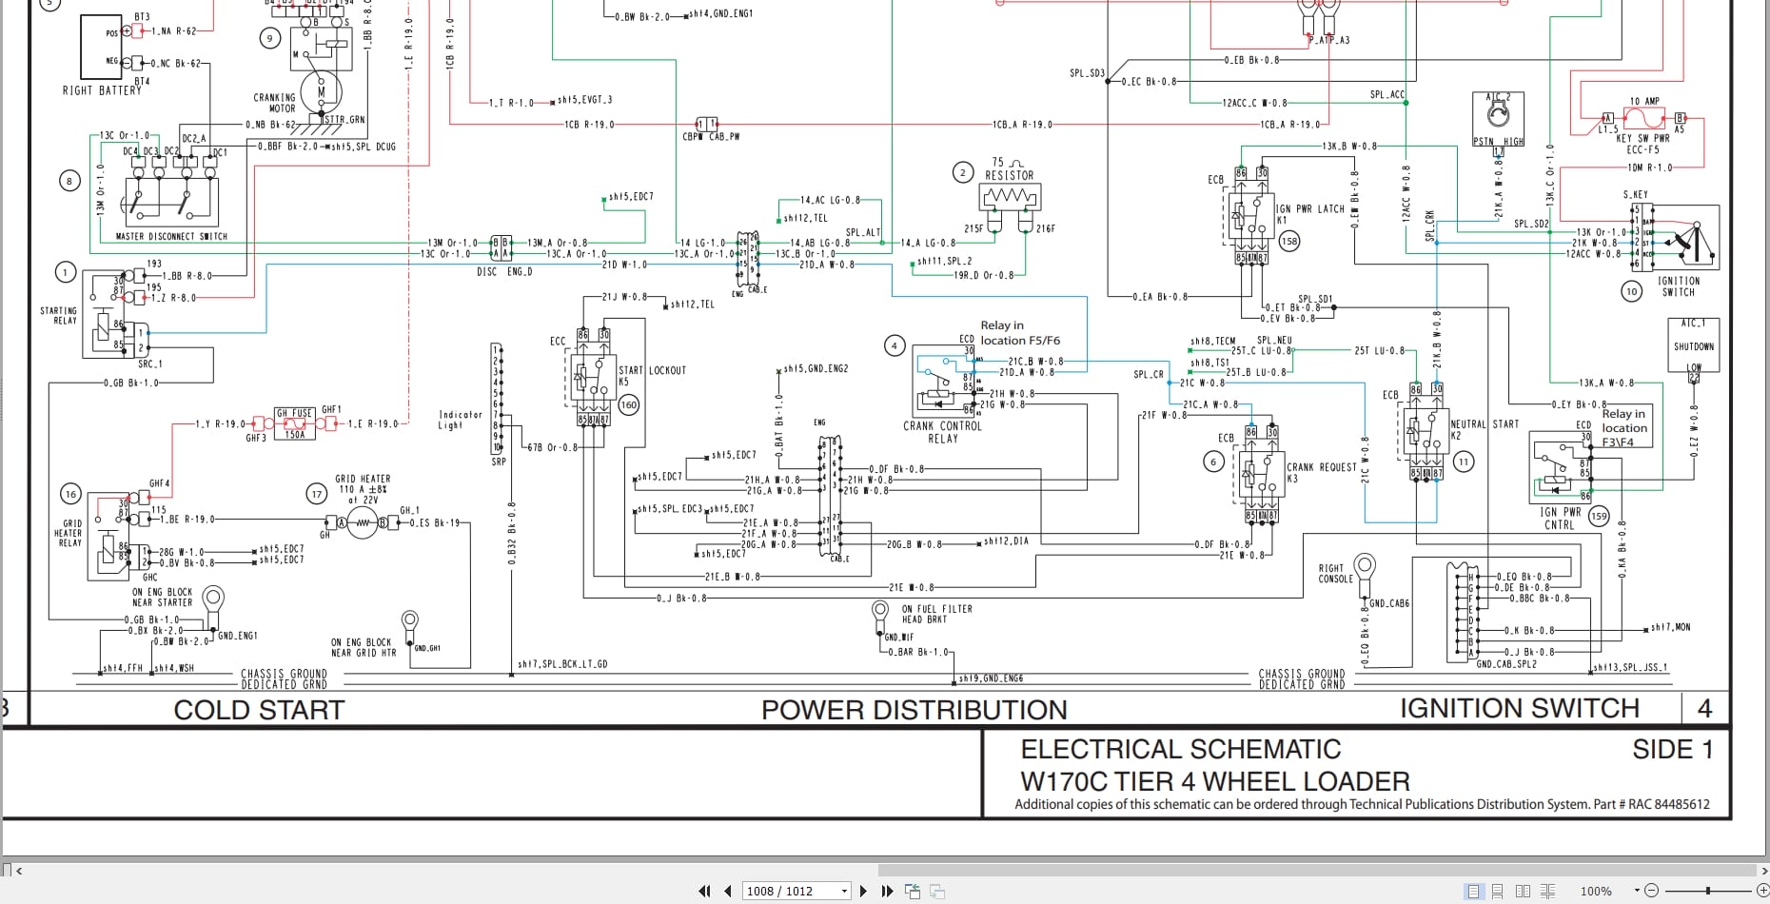The height and width of the screenshot is (904, 1770).
Task: Click the 10 AMP fuse label
Action: click(1644, 101)
